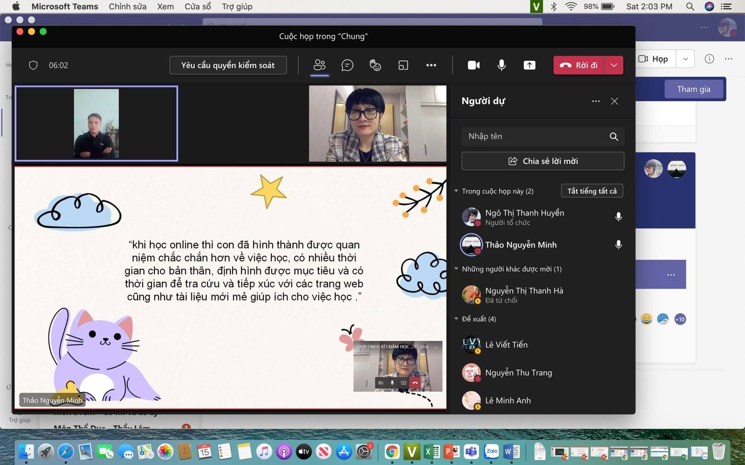
Task: Open the dropdown arrow beside Rời đi
Action: [x=614, y=65]
